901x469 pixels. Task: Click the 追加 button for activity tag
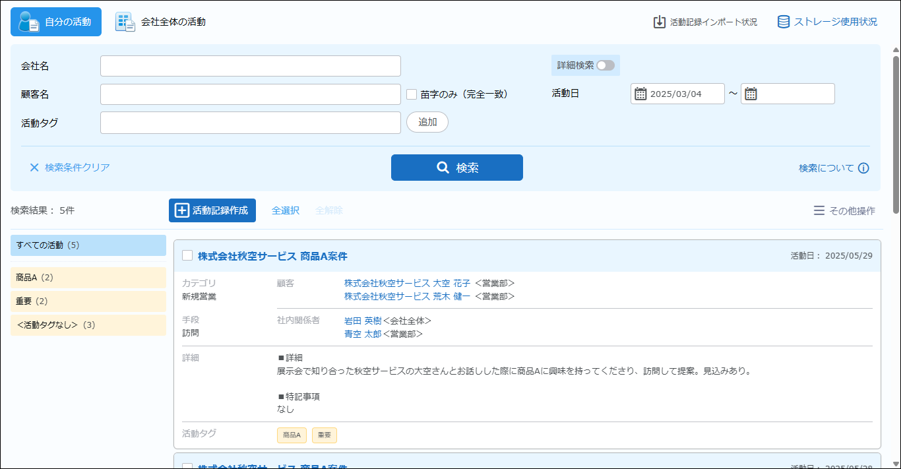427,122
